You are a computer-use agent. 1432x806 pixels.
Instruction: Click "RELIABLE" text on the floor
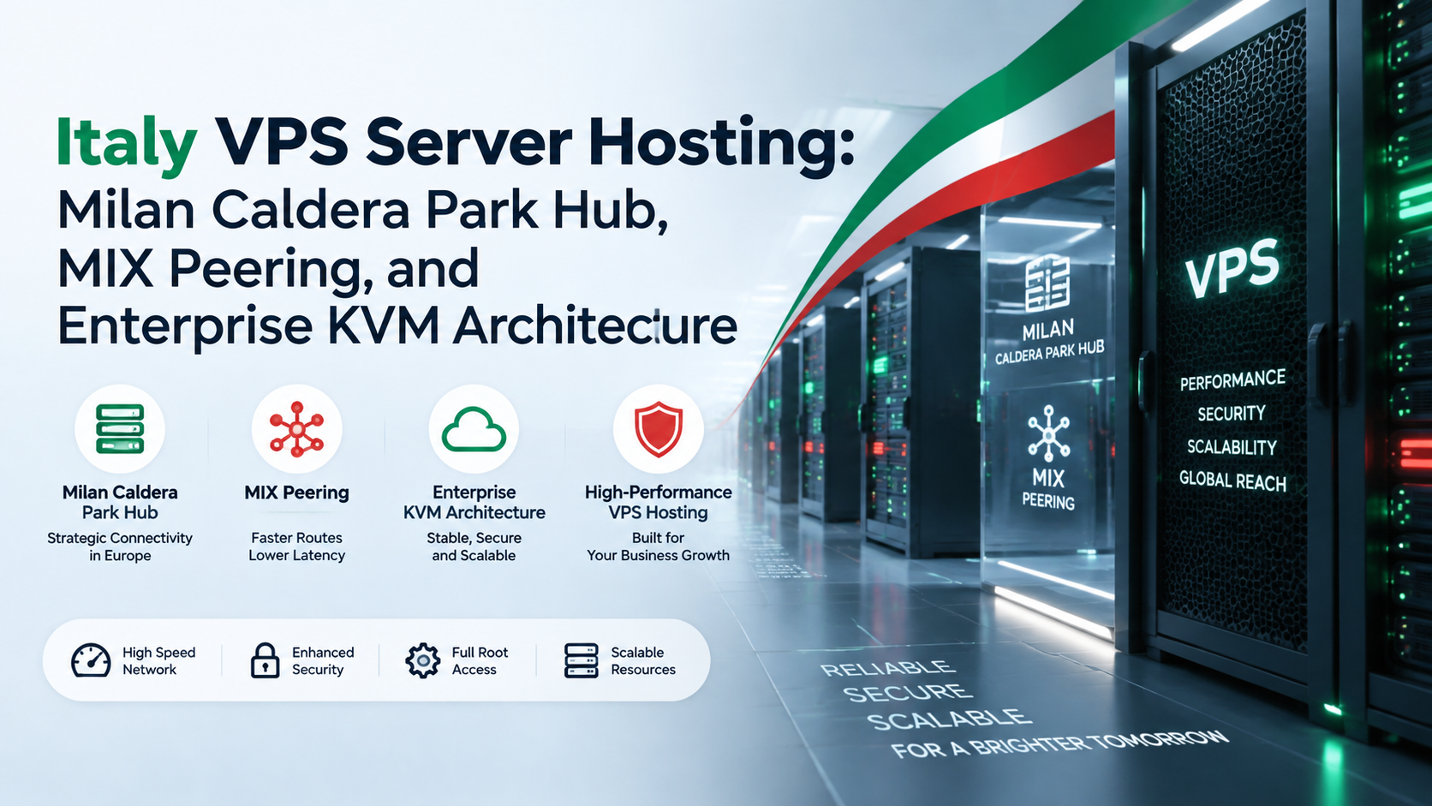887,668
